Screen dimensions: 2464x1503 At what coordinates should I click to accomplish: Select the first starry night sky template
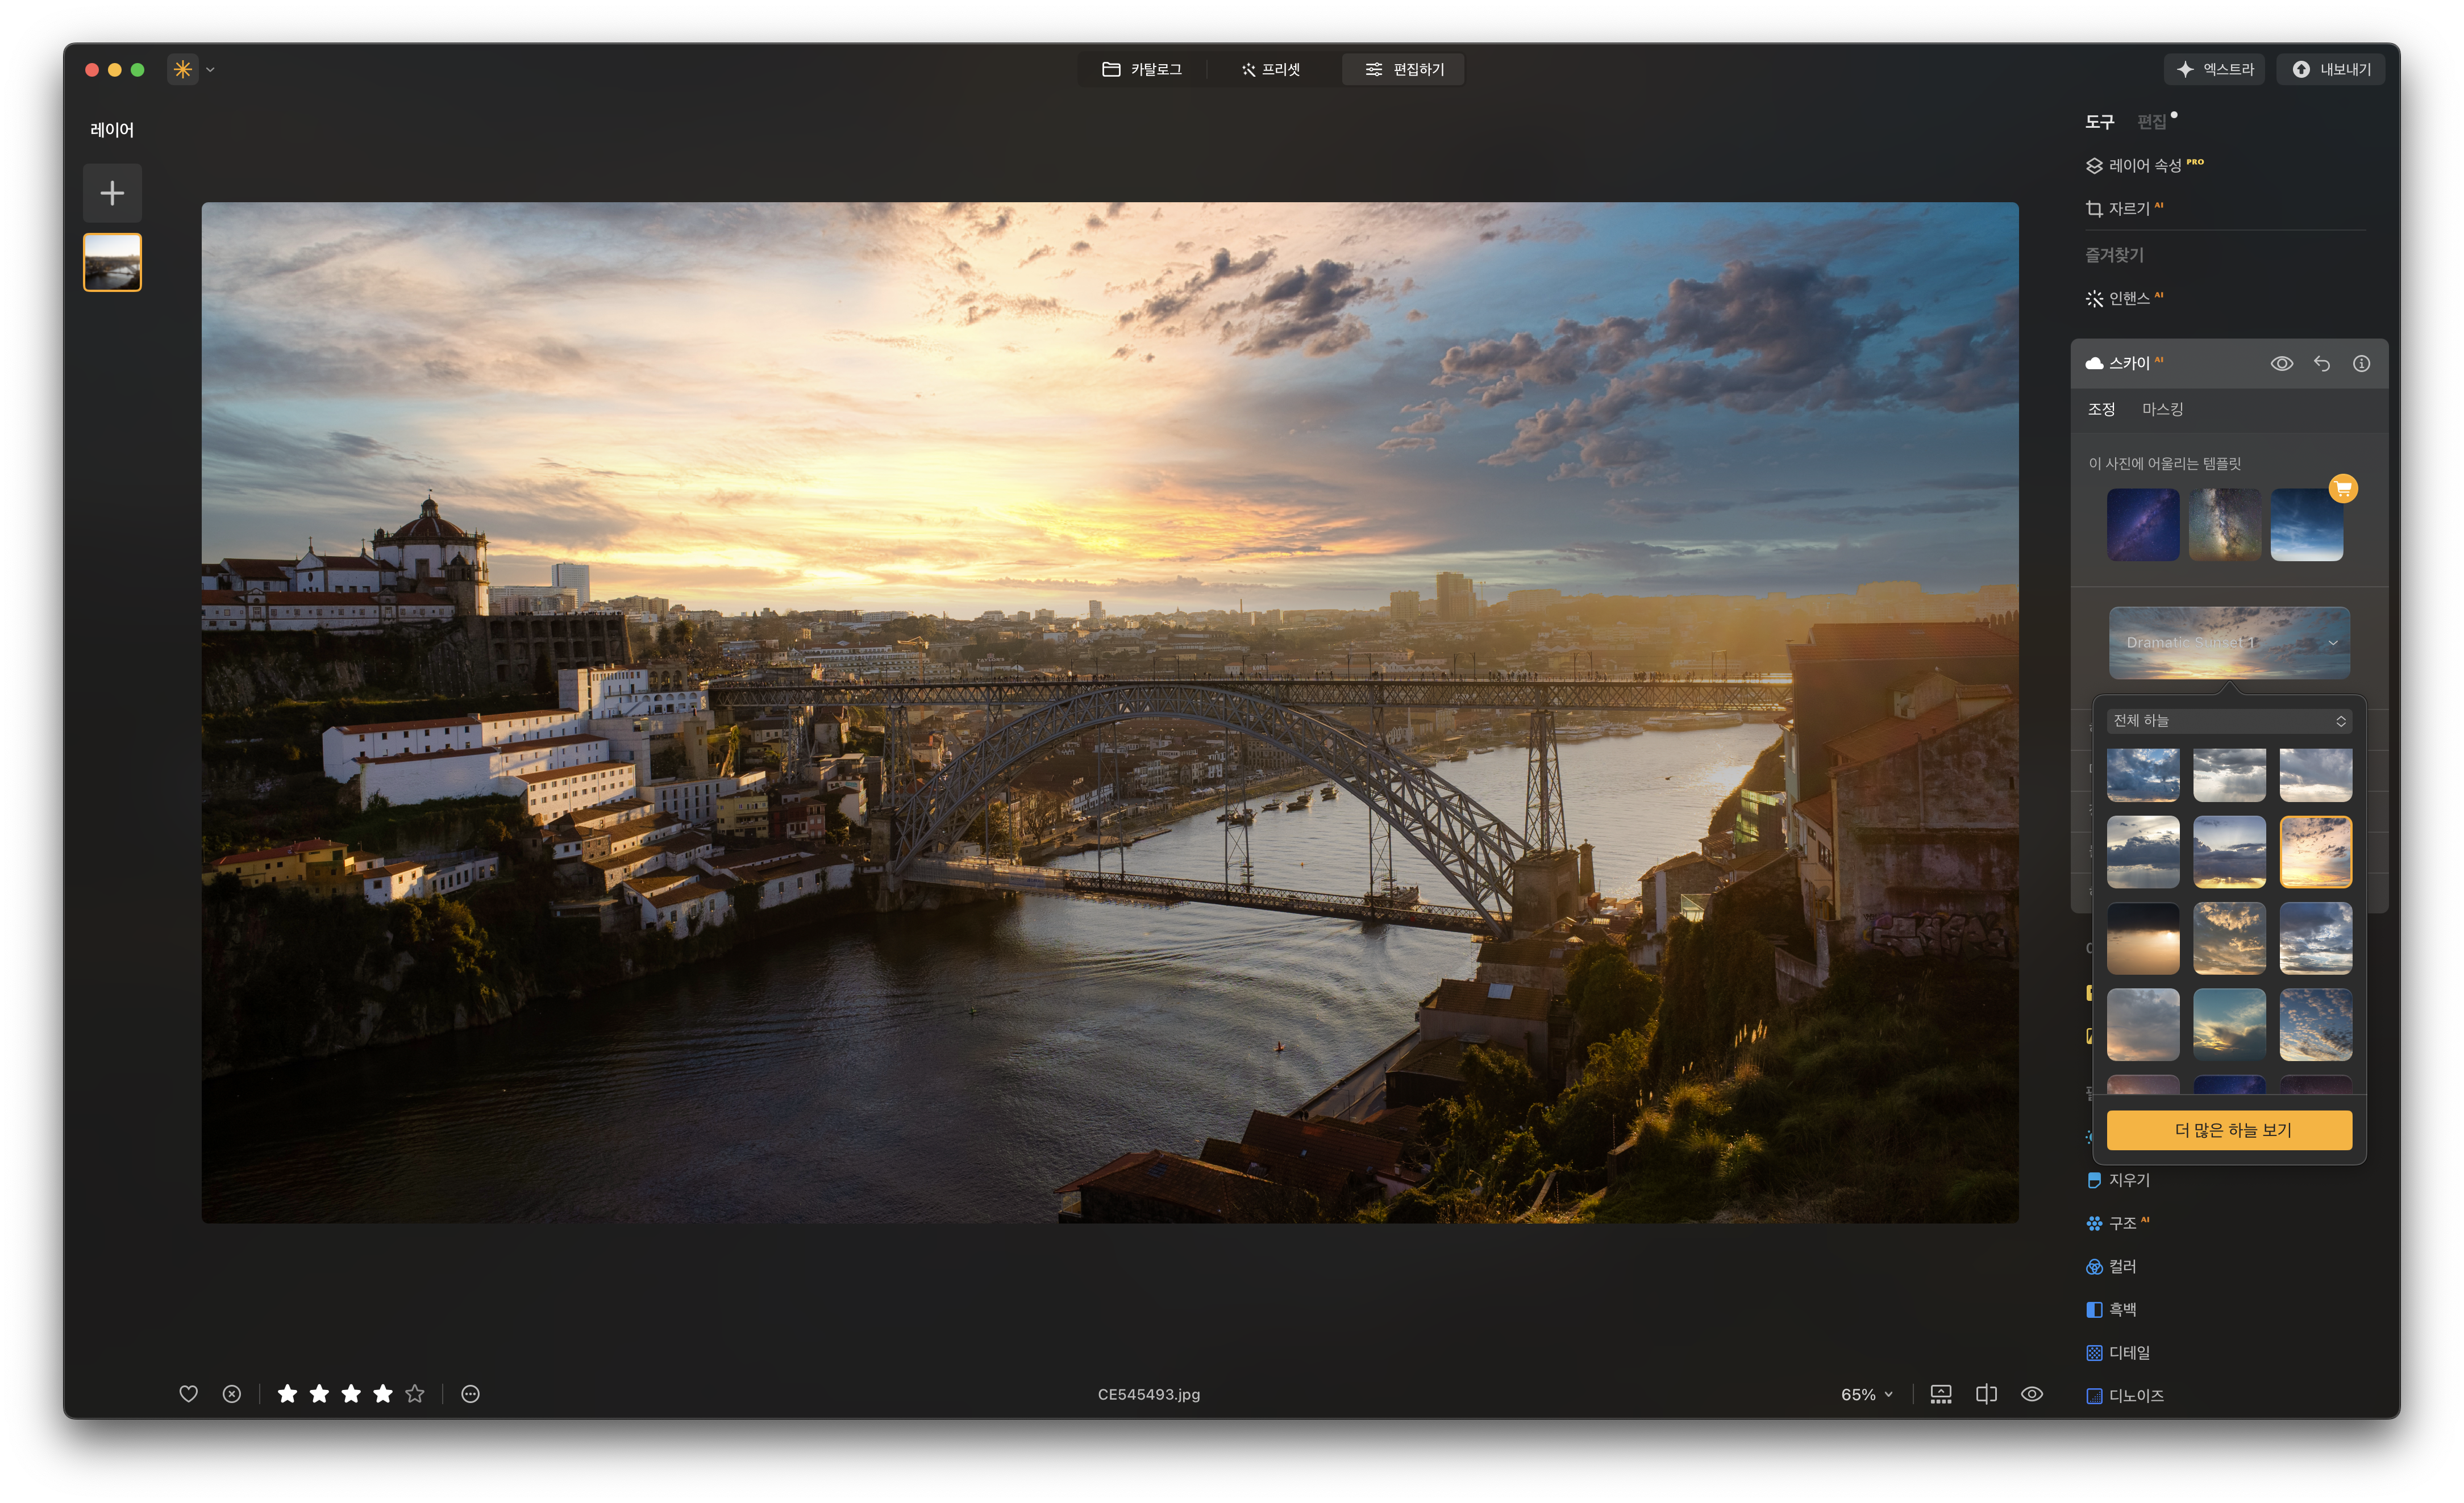point(2143,525)
